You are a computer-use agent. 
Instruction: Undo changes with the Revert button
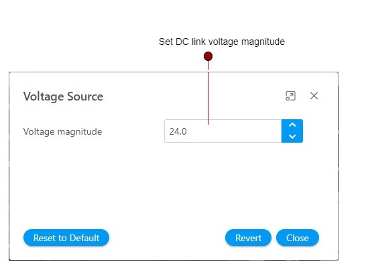pos(248,238)
